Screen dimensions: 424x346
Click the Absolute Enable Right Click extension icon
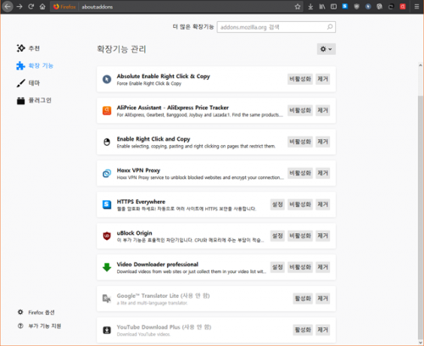click(107, 79)
